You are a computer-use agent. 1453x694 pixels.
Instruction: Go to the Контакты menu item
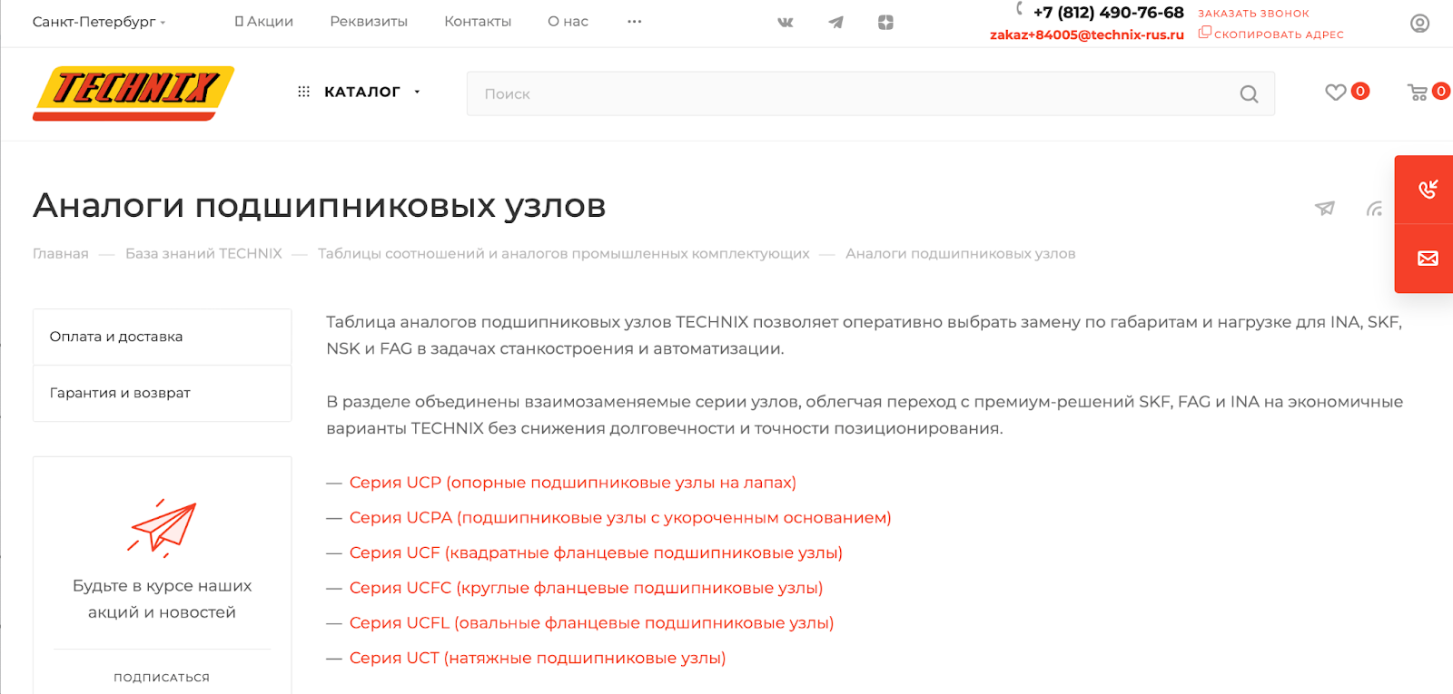click(478, 22)
